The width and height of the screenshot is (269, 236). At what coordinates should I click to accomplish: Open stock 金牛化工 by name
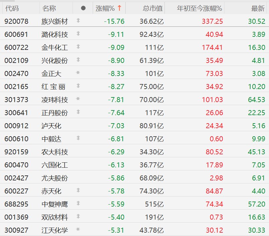(55, 48)
